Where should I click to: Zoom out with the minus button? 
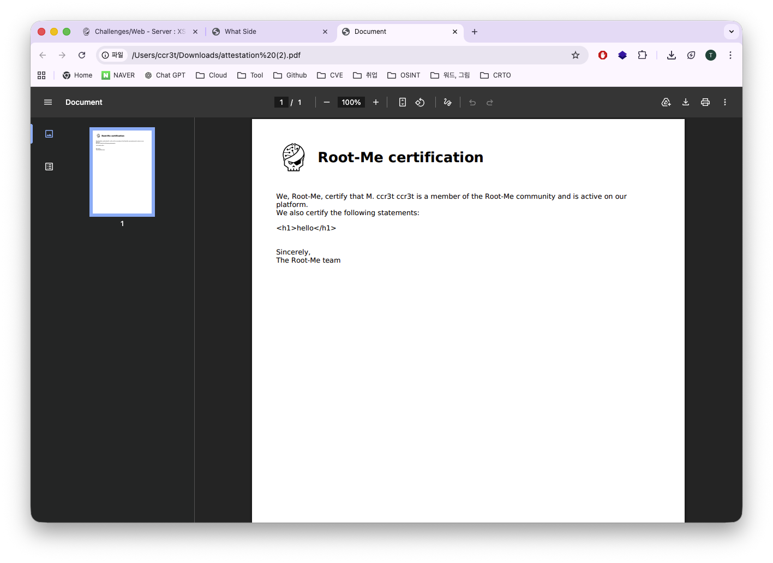tap(327, 102)
